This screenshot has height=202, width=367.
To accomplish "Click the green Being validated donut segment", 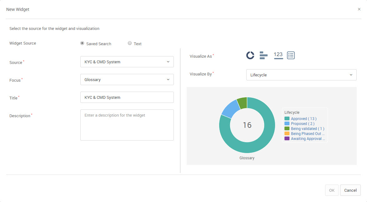I will (243, 103).
